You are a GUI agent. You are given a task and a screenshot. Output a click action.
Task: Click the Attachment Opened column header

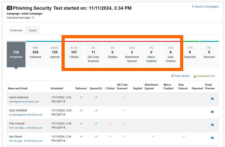(x=151, y=86)
